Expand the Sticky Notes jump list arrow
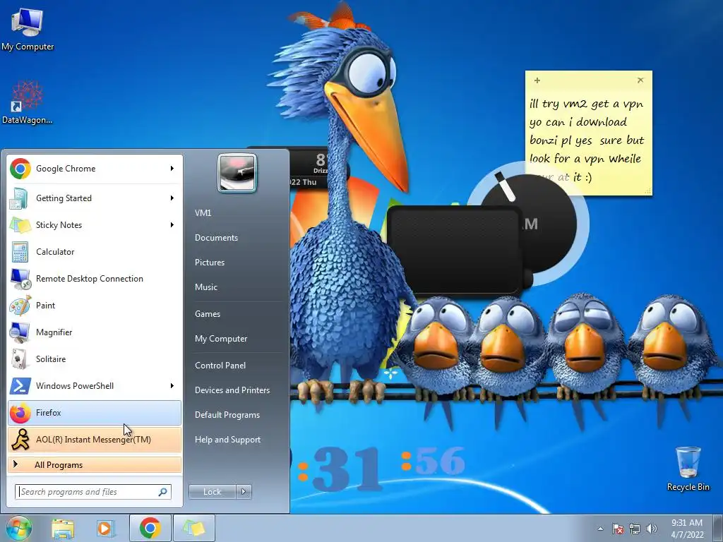 172,225
